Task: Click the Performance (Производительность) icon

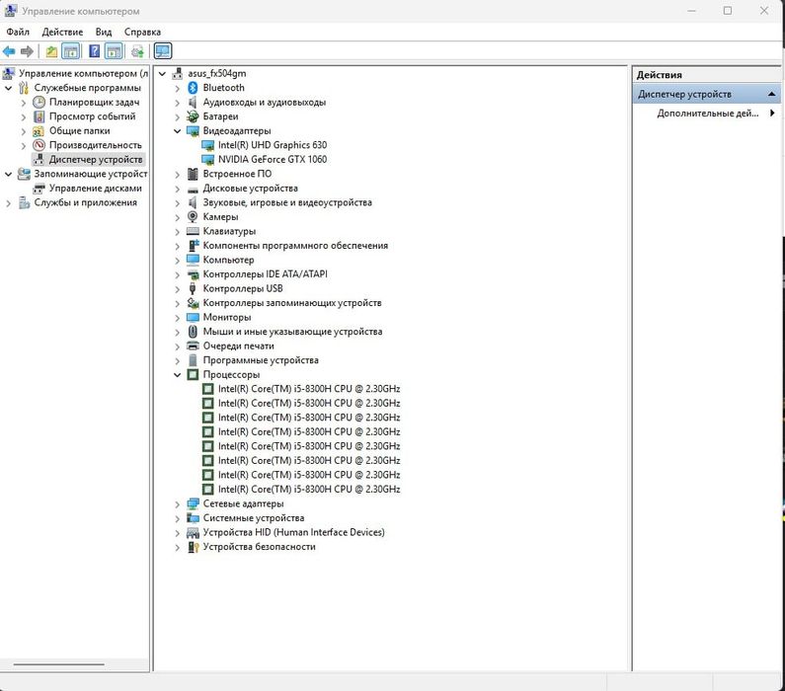Action: point(39,145)
